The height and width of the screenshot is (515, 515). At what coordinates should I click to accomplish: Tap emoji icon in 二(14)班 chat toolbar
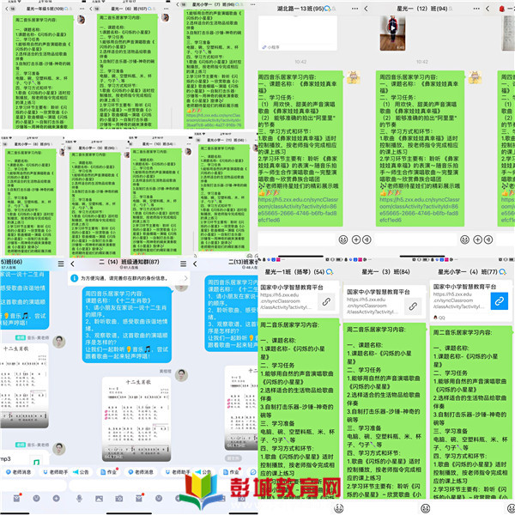[159, 498]
